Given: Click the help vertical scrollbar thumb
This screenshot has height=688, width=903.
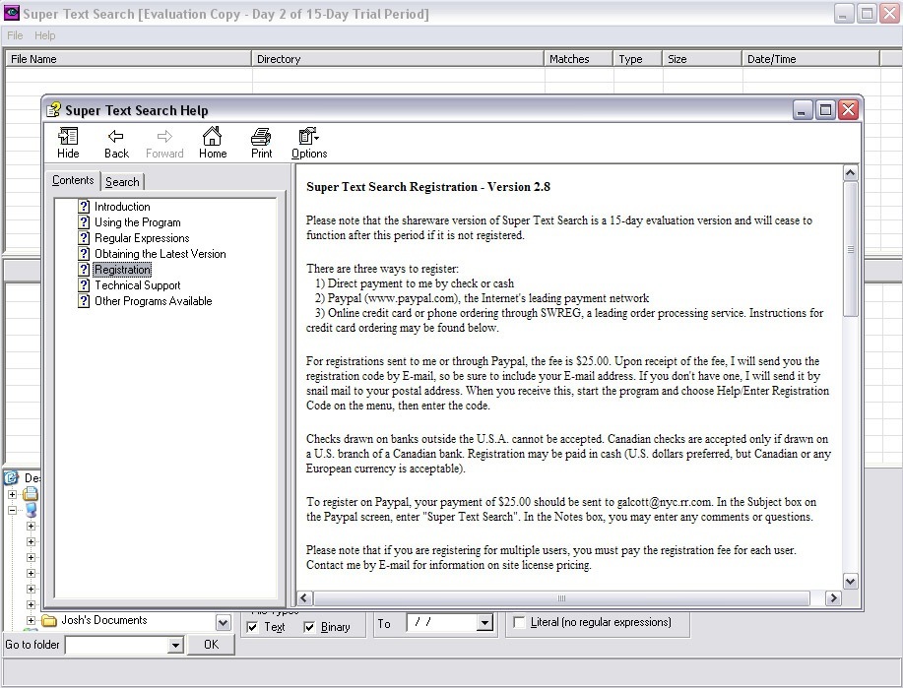Looking at the screenshot, I should point(850,249).
